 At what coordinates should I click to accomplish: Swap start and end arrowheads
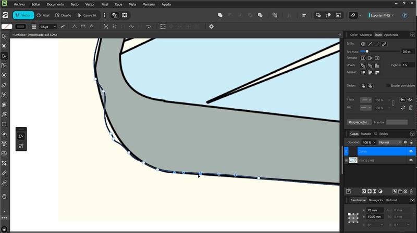click(x=403, y=108)
